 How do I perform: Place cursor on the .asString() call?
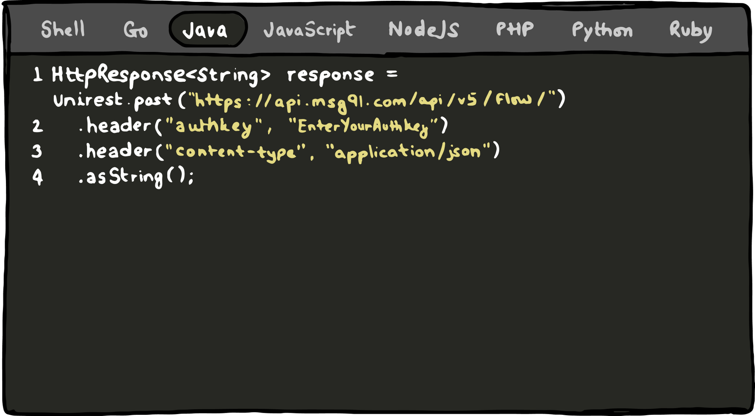[x=136, y=177]
